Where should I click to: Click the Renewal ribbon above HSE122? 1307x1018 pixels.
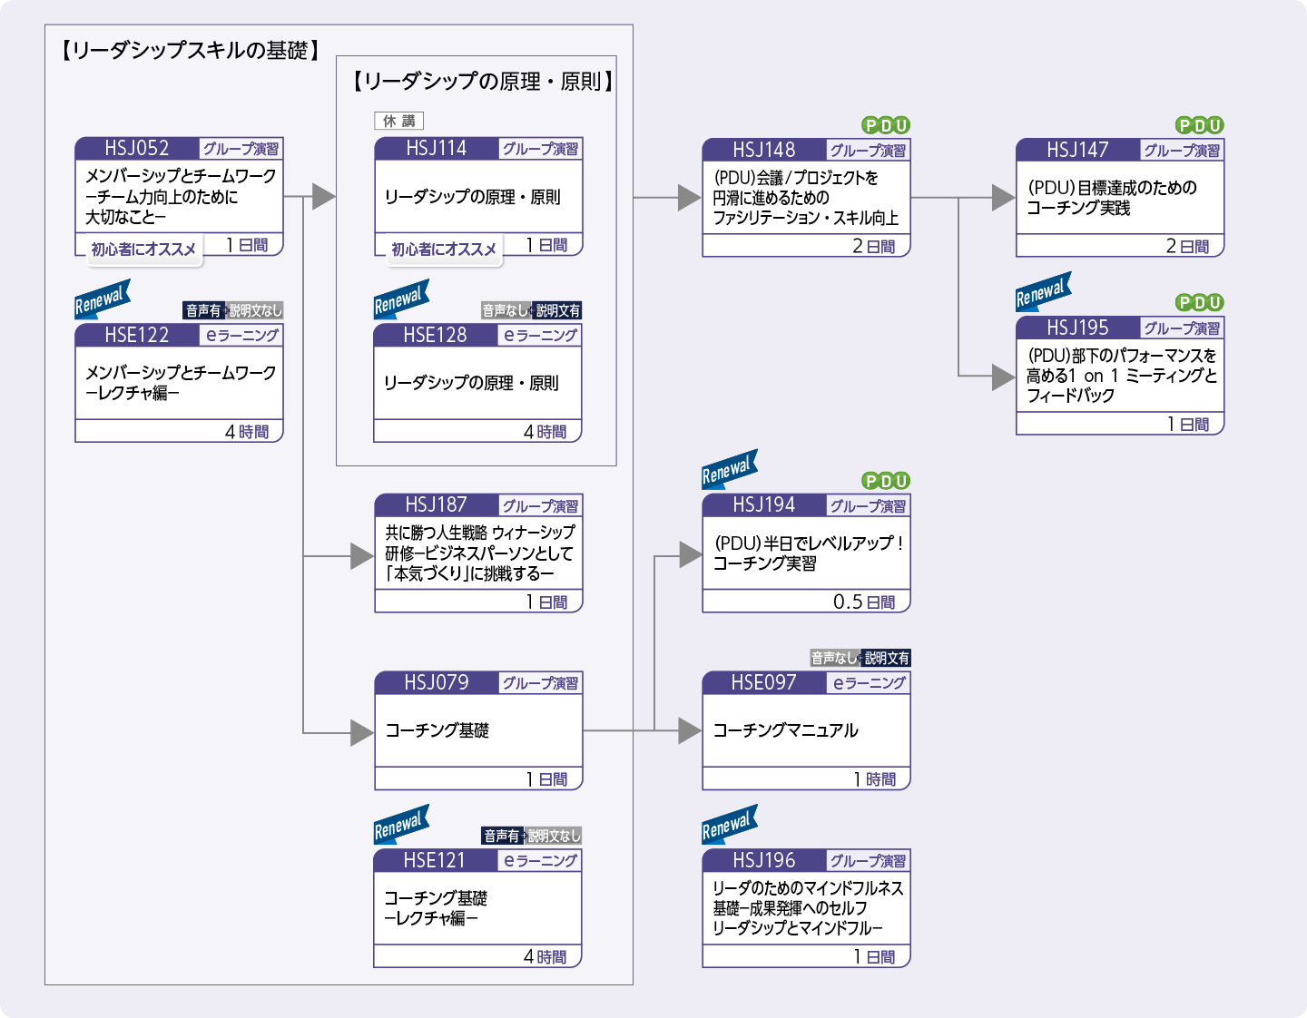[103, 299]
